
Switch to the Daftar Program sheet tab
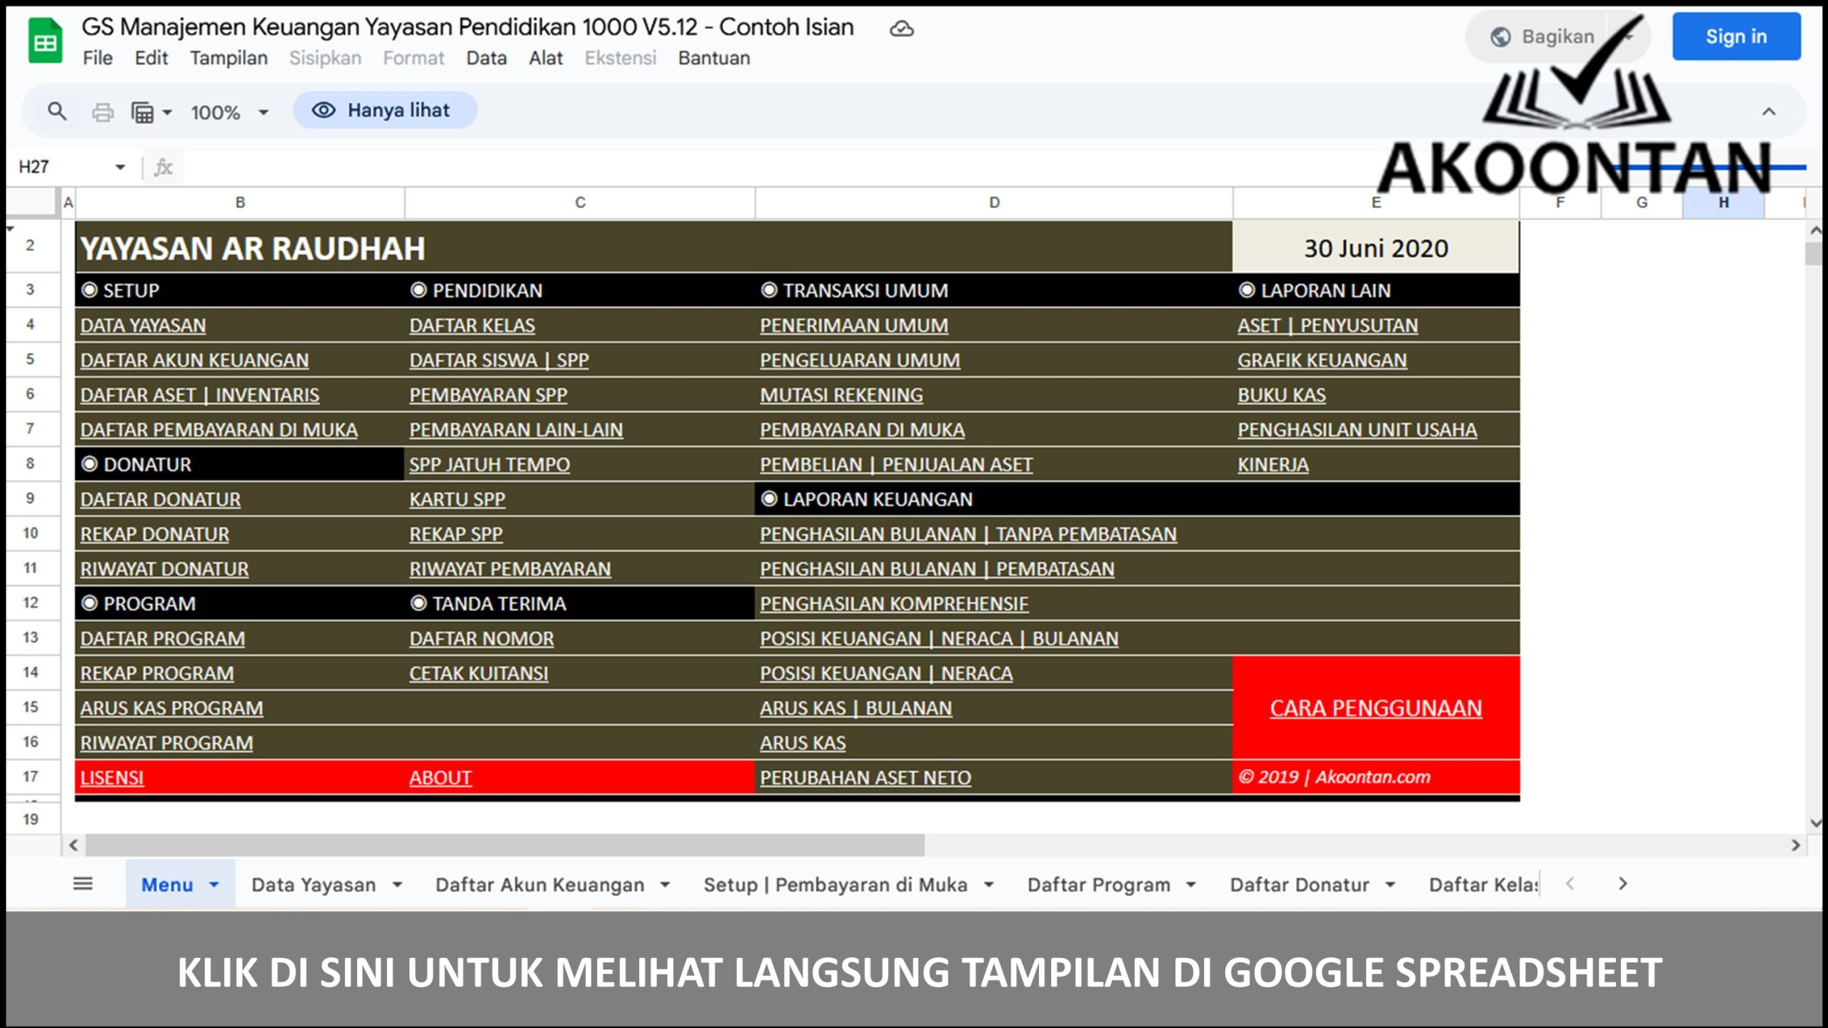pos(1098,884)
